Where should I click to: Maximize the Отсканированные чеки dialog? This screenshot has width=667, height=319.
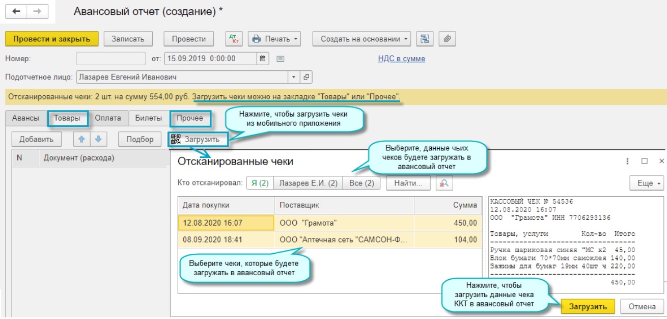(x=645, y=161)
